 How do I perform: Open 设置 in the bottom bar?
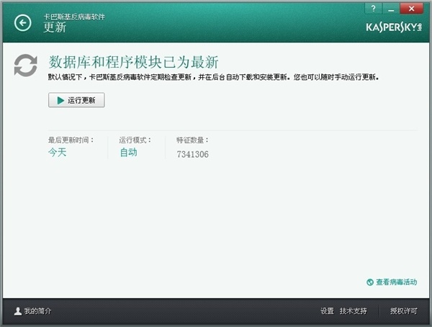327,311
